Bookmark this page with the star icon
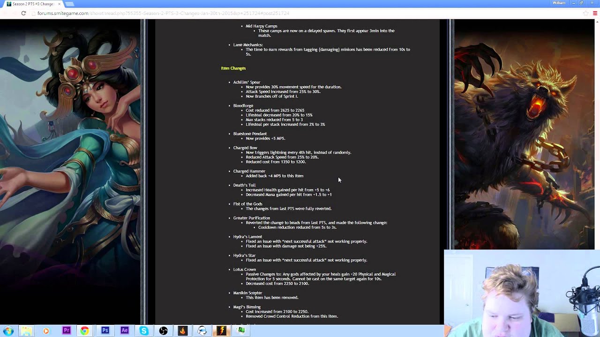Viewport: 600px width, 337px height. click(x=586, y=13)
